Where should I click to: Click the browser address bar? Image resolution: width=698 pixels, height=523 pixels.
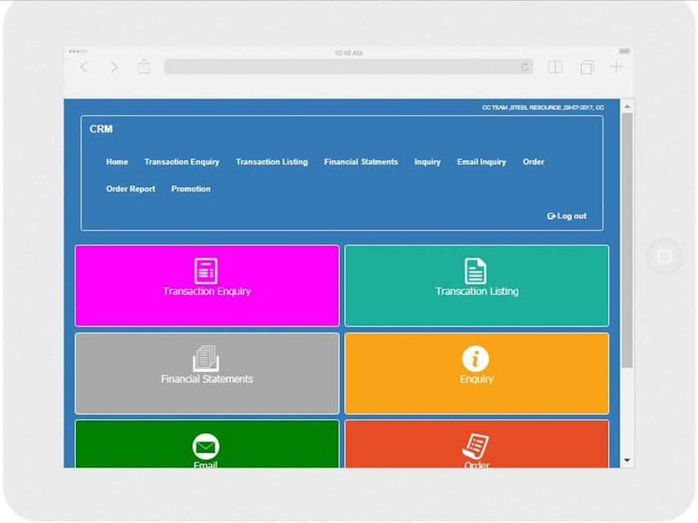pos(348,67)
